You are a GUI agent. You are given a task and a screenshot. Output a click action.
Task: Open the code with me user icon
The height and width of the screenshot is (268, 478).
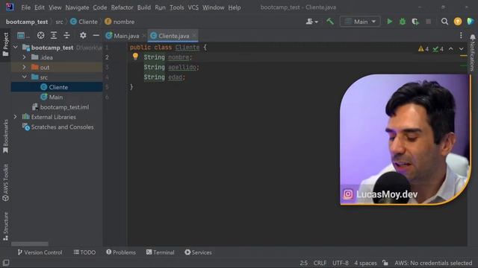tap(311, 22)
